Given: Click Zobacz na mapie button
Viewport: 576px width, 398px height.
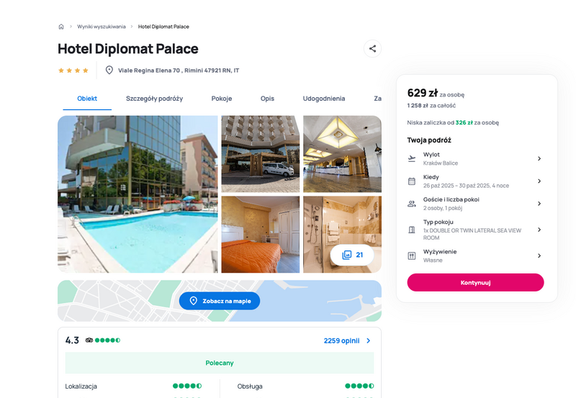Looking at the screenshot, I should coord(220,301).
